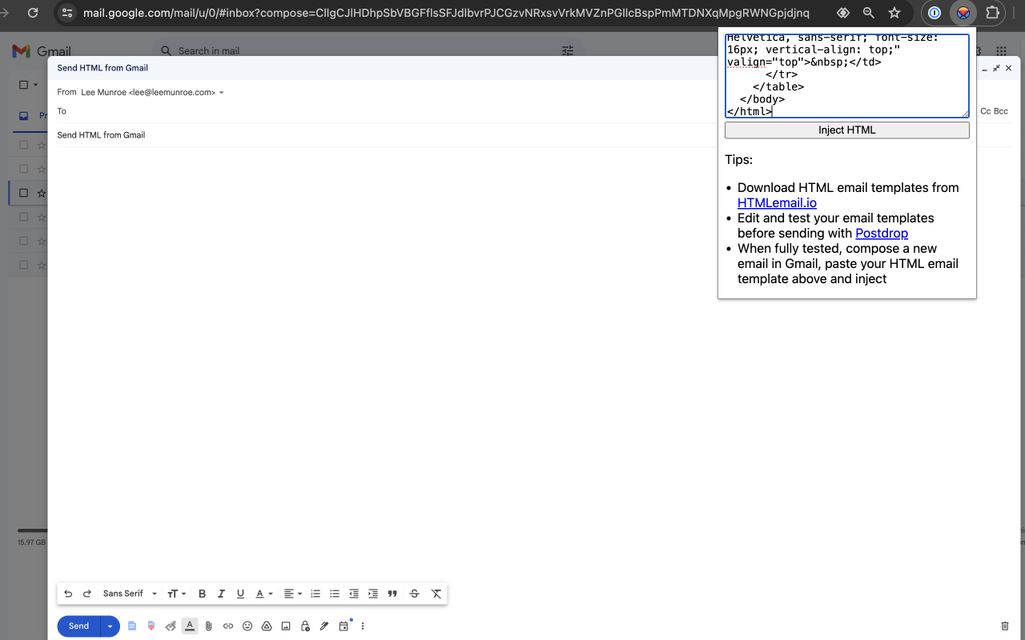
Task: Open more options three-dot menu
Action: [x=363, y=626]
